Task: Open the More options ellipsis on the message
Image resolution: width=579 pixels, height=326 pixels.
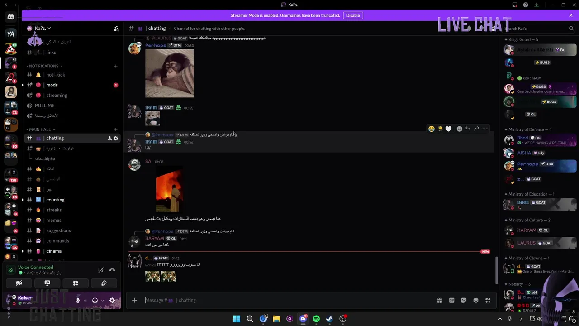Action: point(485,129)
